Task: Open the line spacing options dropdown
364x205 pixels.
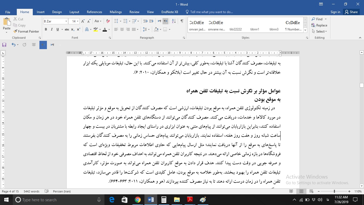Action: (147, 29)
